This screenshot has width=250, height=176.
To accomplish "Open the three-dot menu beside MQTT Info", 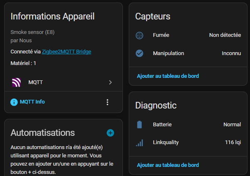I will pyautogui.click(x=108, y=102).
